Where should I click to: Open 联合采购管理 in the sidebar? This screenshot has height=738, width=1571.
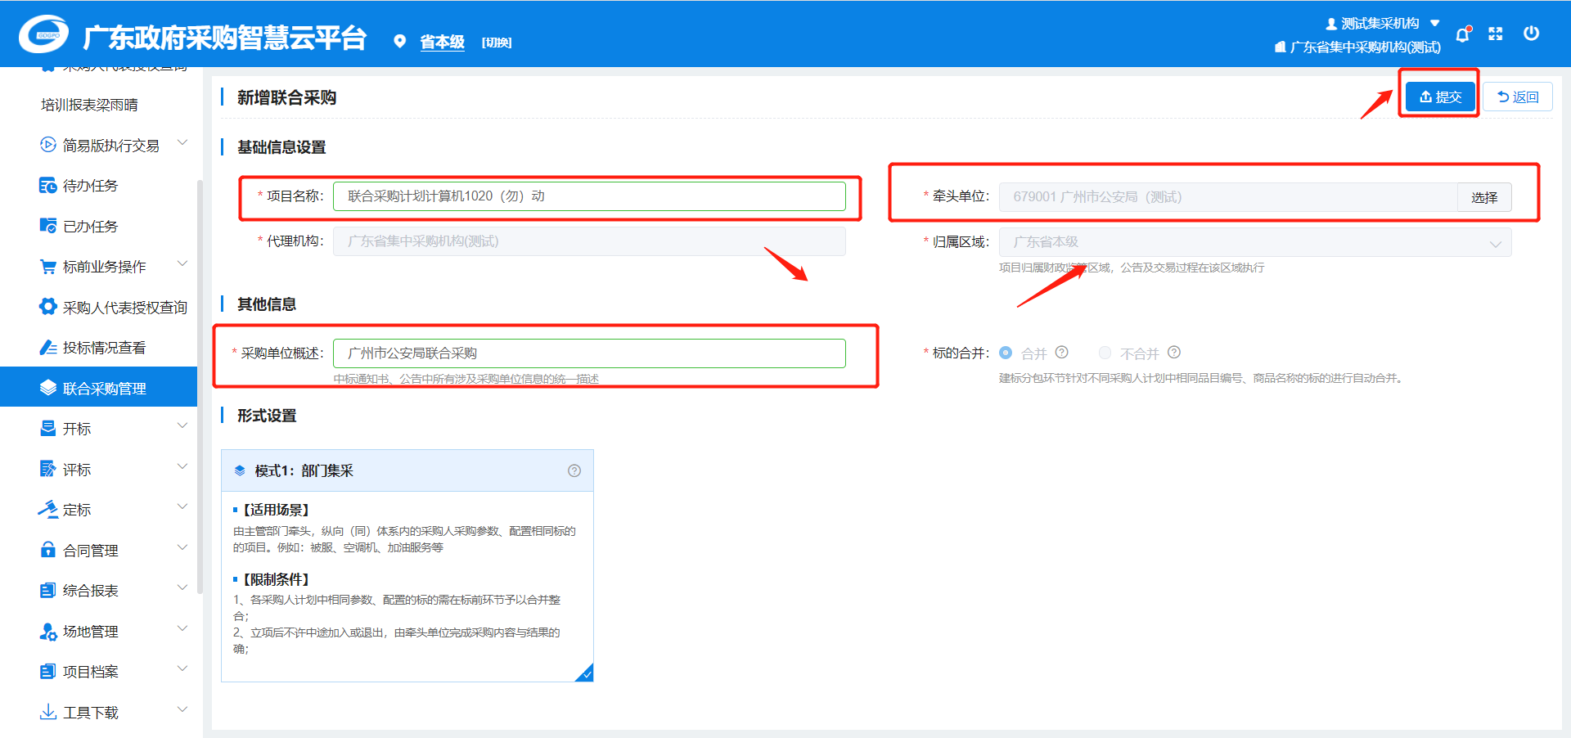click(x=104, y=388)
